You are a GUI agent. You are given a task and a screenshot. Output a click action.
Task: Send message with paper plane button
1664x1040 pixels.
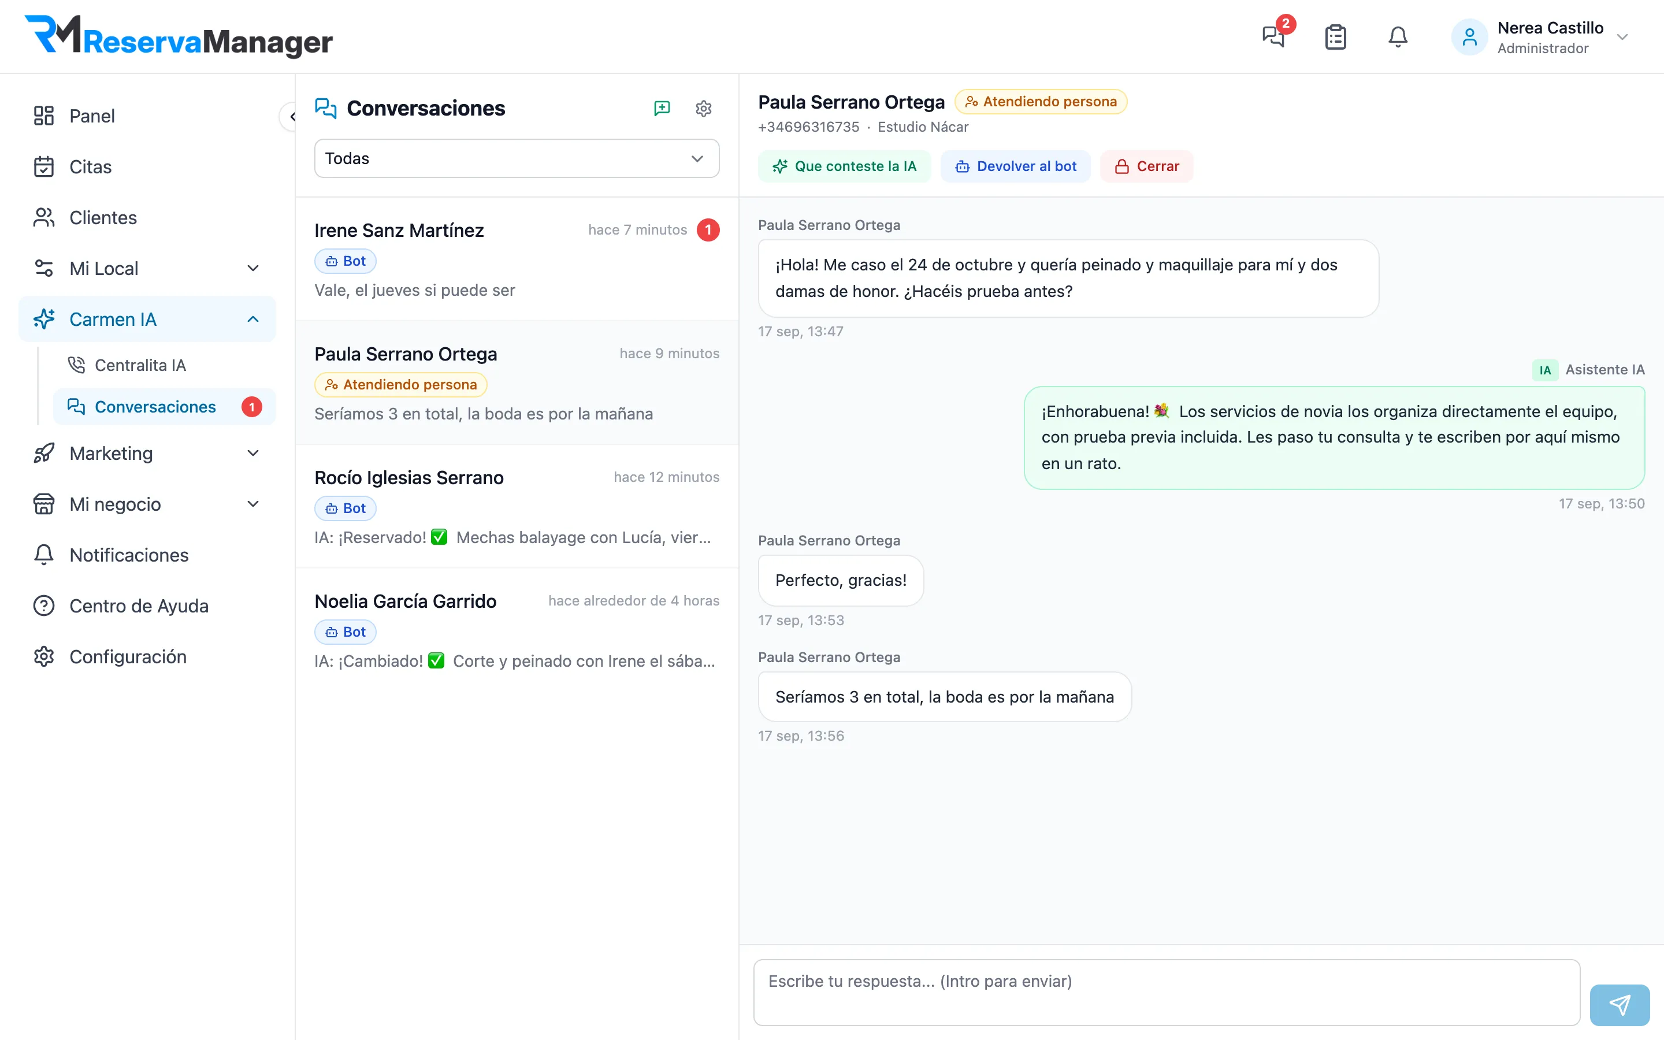pos(1620,1005)
